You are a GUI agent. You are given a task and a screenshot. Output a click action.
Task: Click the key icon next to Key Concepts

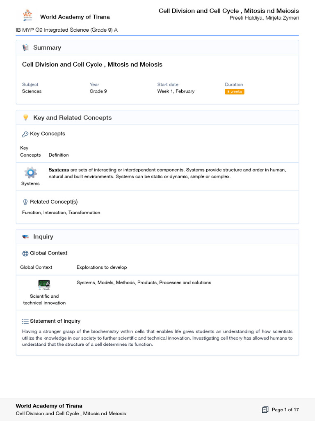[x=25, y=134]
